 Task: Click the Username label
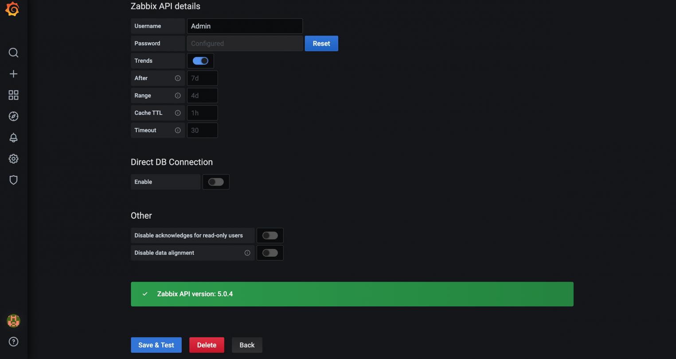pos(148,26)
